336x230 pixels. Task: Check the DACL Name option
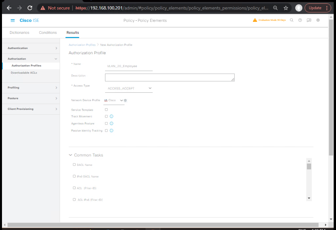tap(74, 164)
